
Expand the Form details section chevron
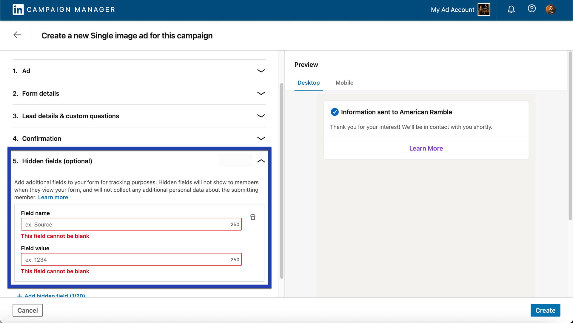(x=261, y=94)
